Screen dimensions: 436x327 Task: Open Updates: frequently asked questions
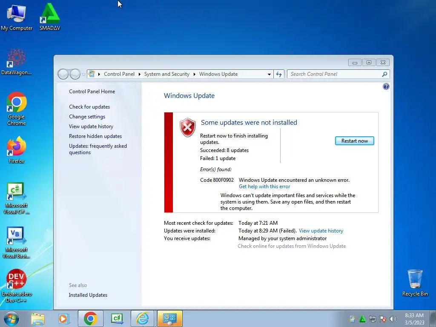(98, 149)
